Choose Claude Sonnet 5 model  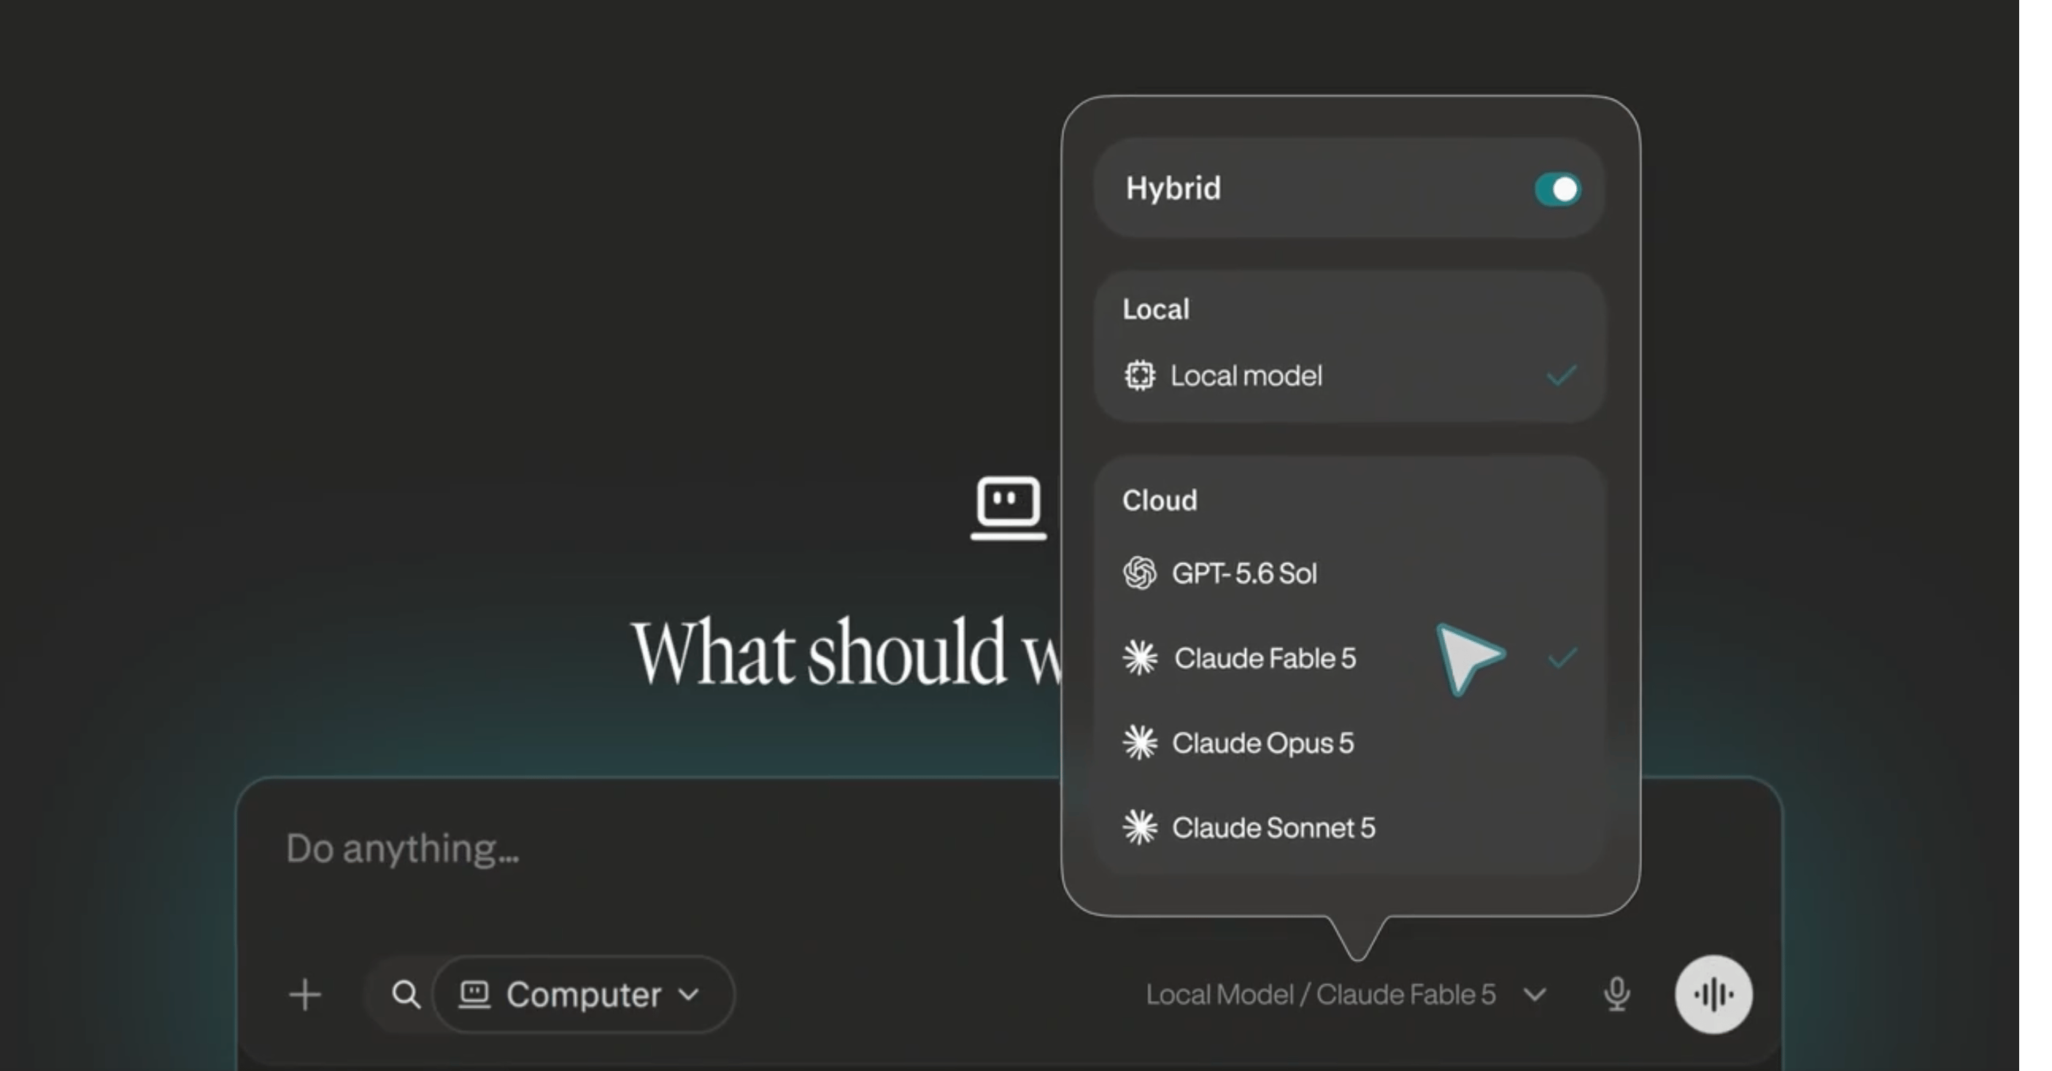(x=1349, y=828)
